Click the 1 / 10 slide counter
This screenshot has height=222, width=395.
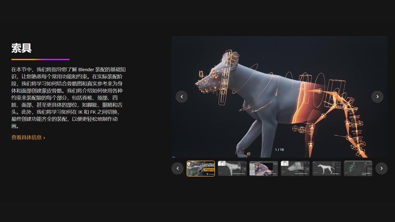tap(280, 150)
